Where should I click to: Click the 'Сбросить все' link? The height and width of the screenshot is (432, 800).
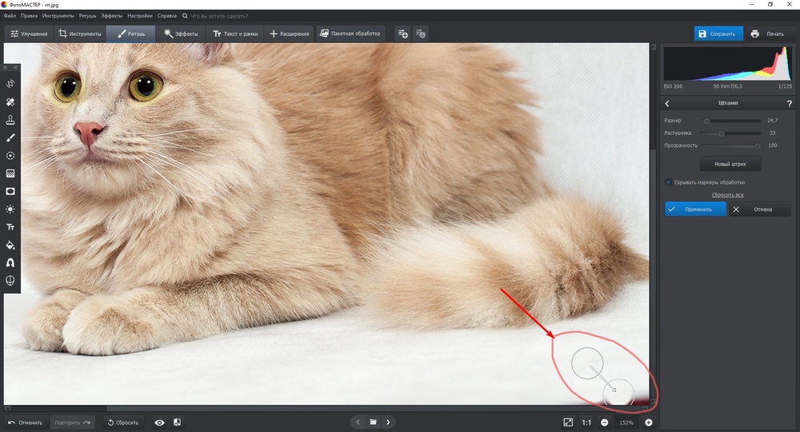click(x=728, y=195)
